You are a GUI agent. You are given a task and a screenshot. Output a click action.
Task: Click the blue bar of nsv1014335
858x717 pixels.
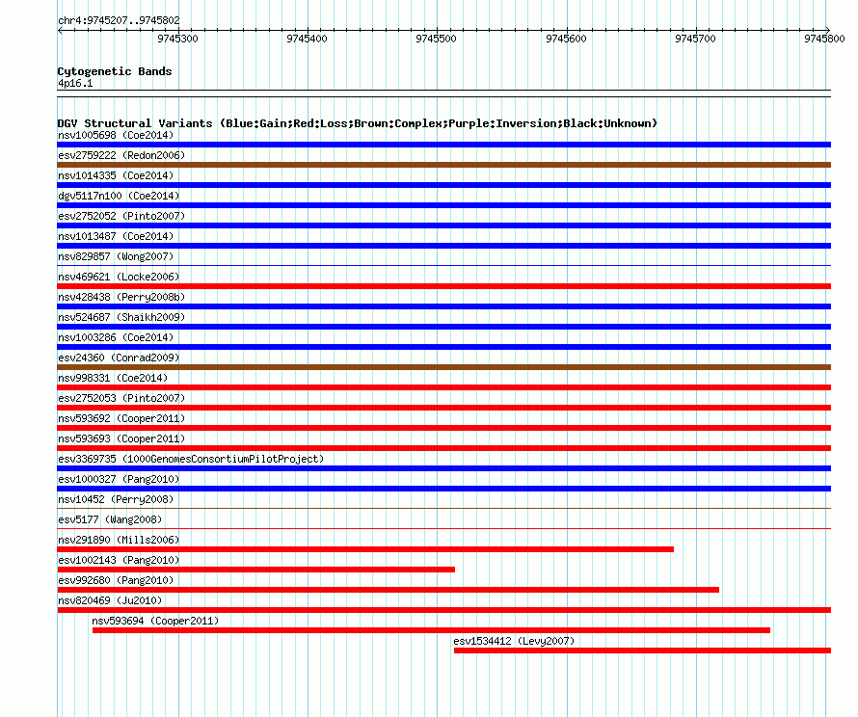443,185
